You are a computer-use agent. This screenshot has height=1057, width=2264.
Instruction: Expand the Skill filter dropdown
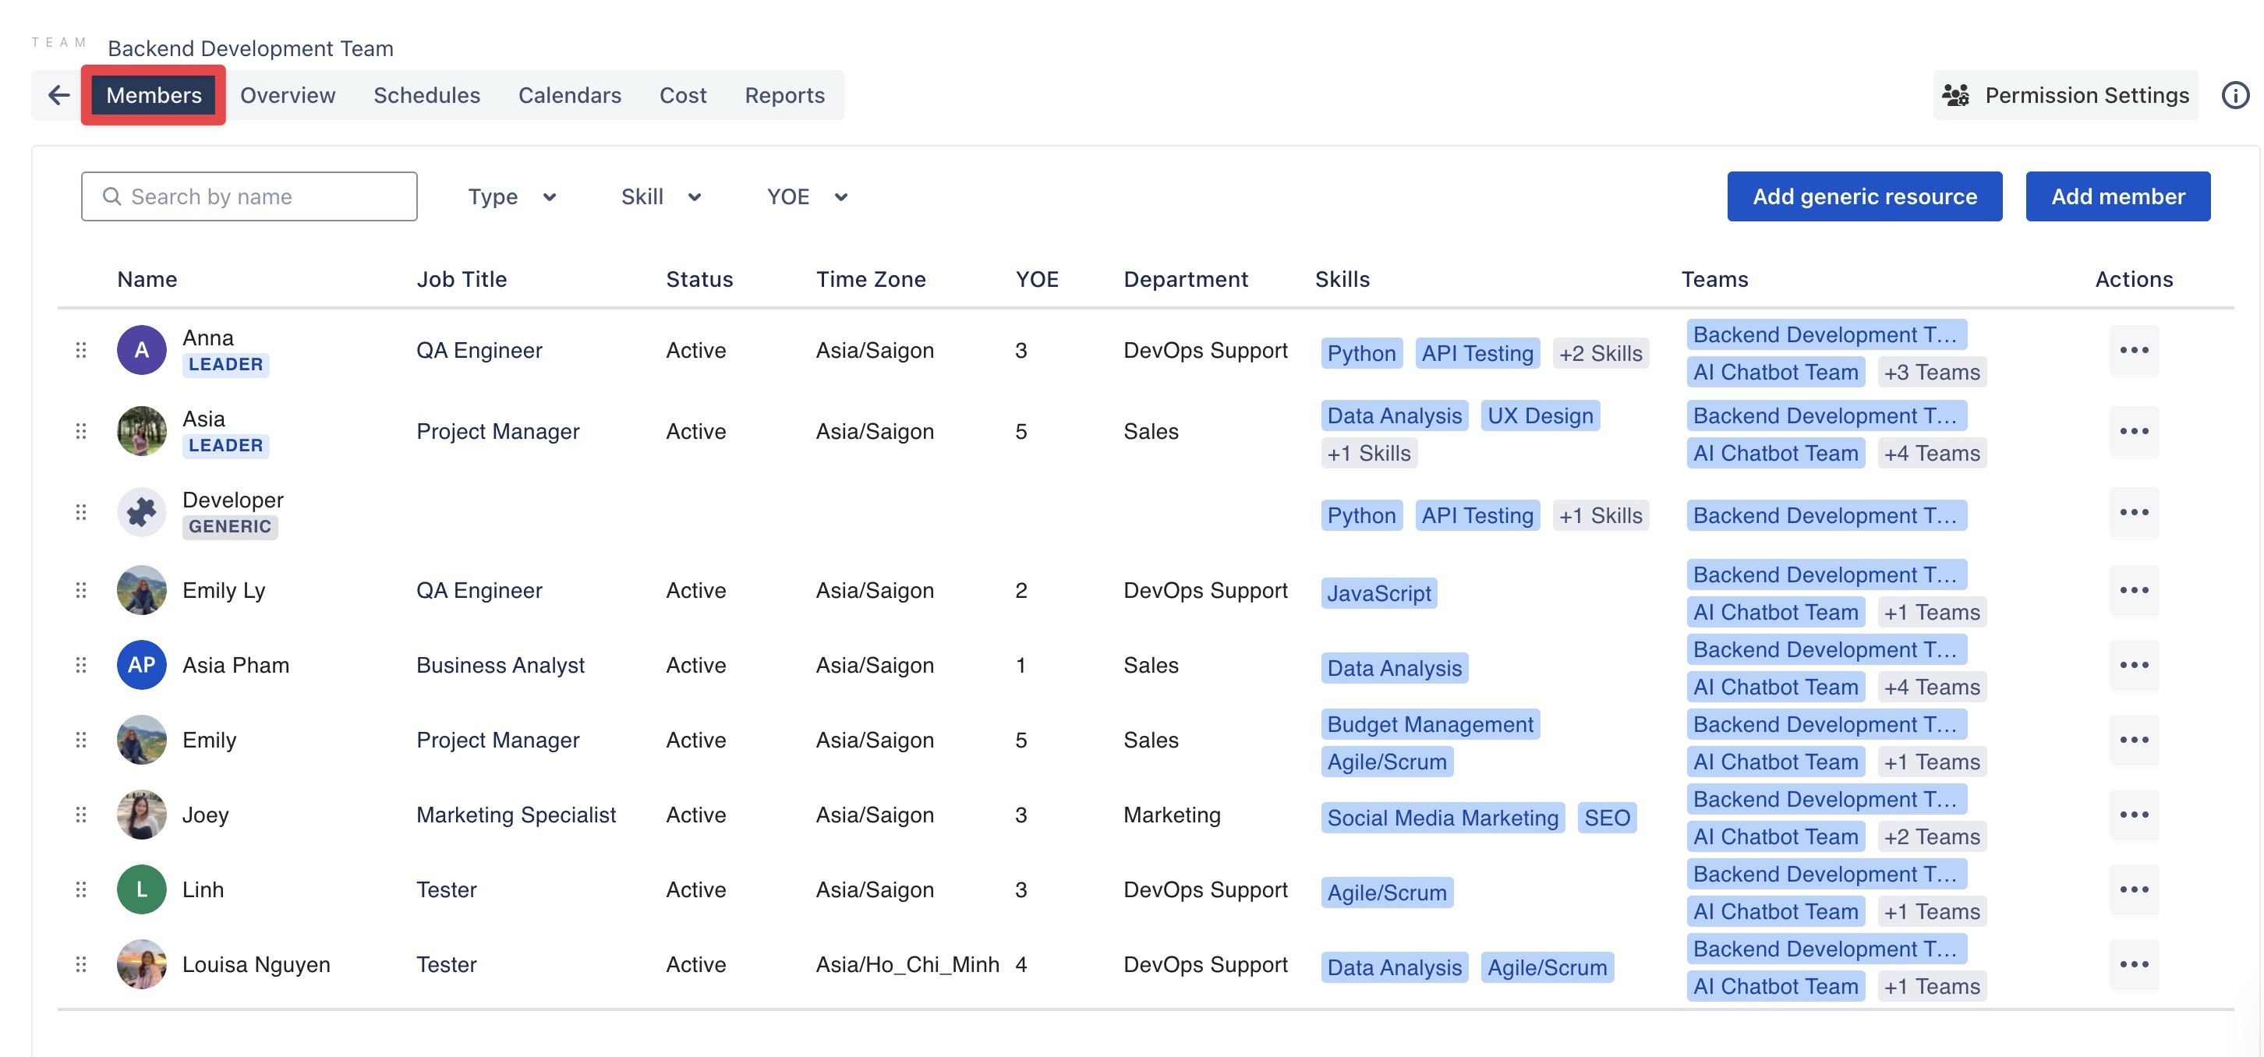(x=661, y=196)
